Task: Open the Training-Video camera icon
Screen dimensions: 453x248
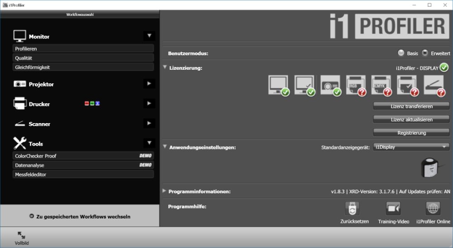Action: tap(393, 209)
